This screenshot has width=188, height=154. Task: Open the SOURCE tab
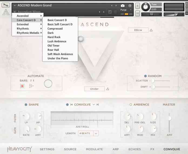coord(70,149)
